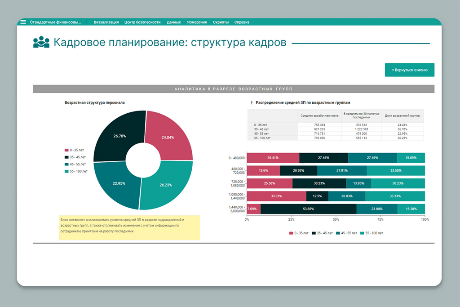
Task: Click the Вернуться в меню button
Action: tap(409, 70)
